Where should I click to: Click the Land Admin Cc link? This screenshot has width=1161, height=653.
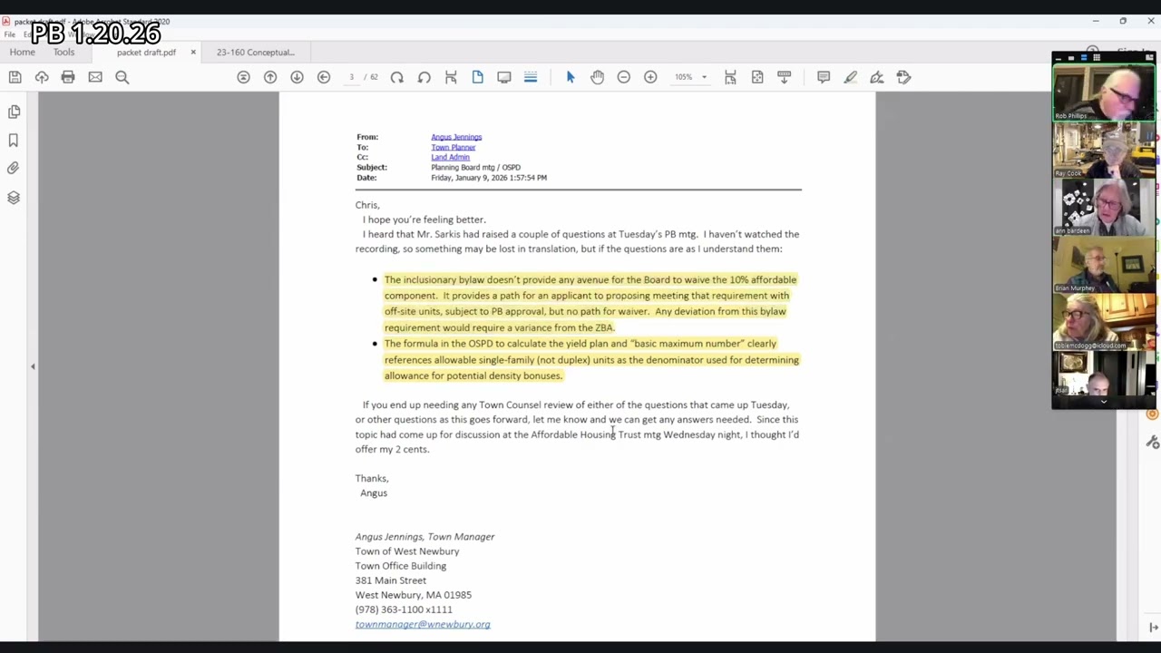click(x=450, y=157)
